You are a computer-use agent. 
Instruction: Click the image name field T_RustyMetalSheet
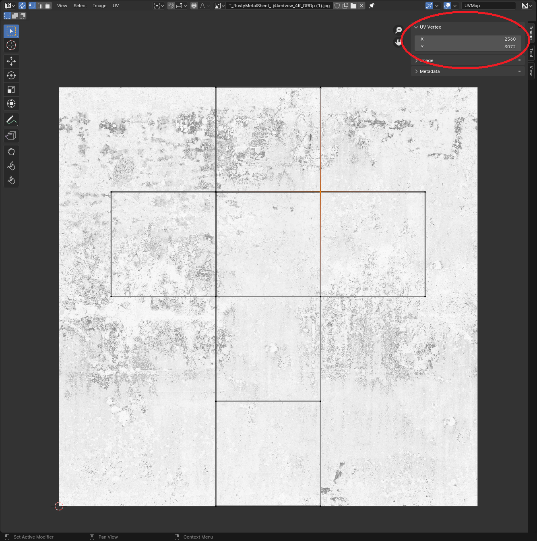tap(279, 6)
